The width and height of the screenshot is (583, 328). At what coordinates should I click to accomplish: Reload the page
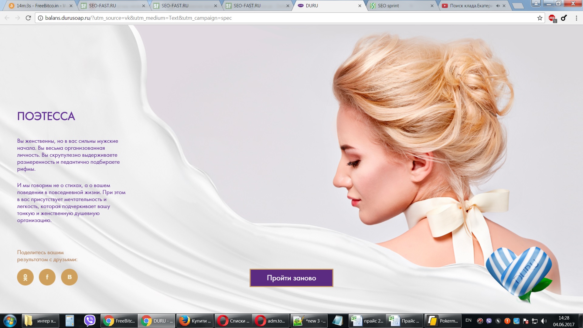click(x=28, y=18)
